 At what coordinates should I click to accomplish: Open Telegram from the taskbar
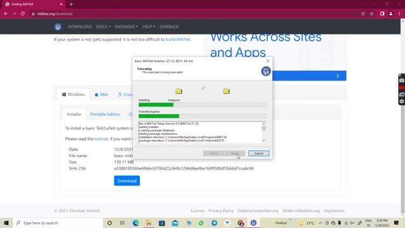pyautogui.click(x=215, y=223)
